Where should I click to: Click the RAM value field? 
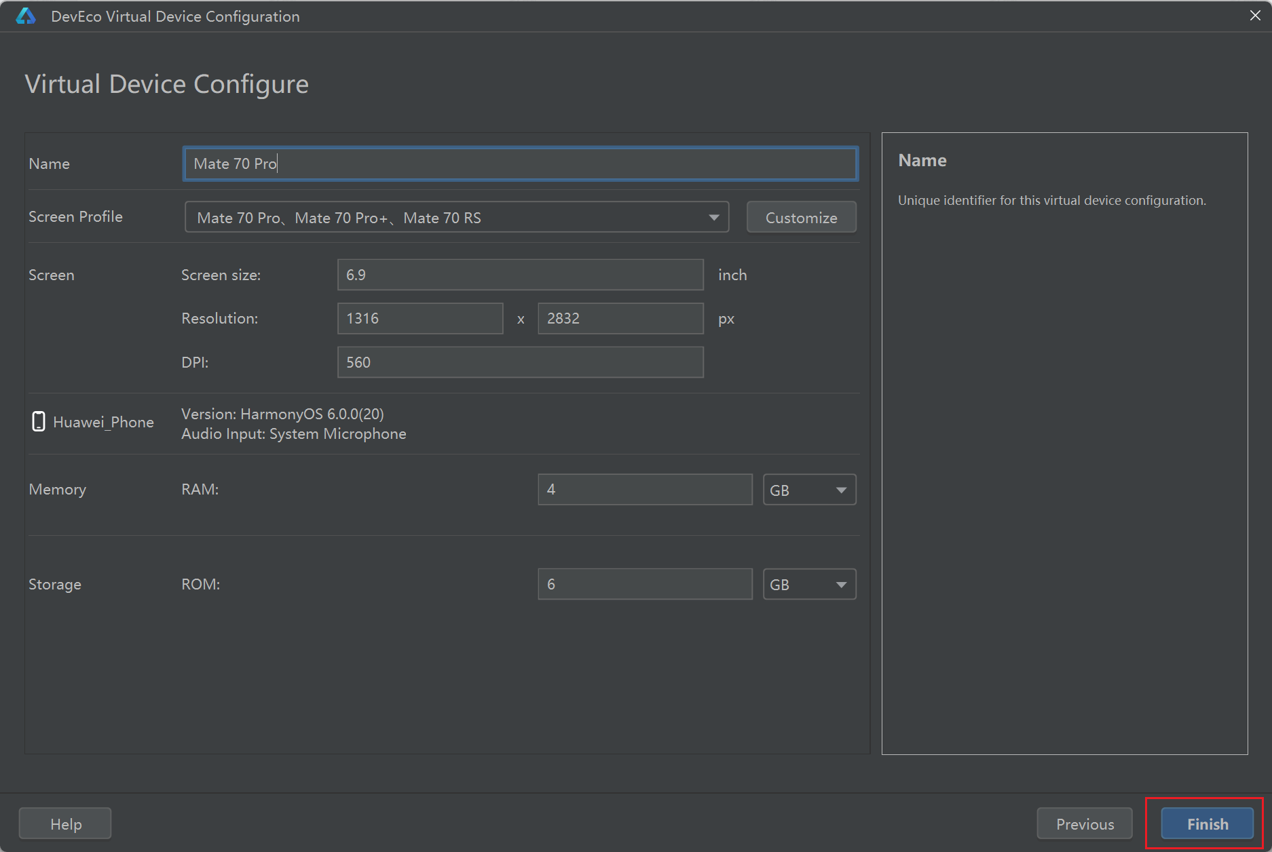(645, 489)
